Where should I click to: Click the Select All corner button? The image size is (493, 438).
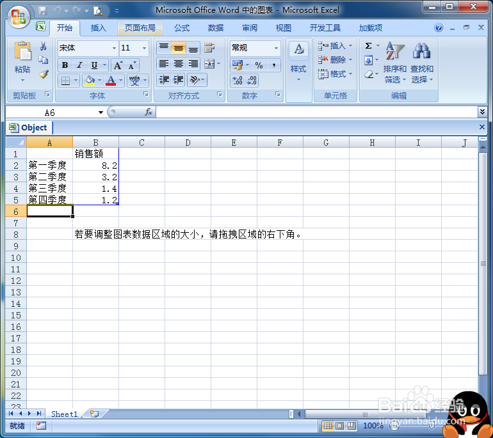[x=16, y=142]
